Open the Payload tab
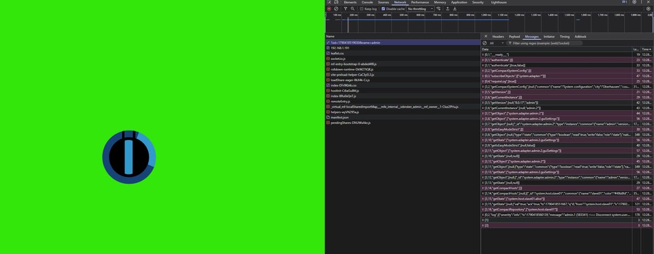Screen dimensions: 654x254 (514, 36)
